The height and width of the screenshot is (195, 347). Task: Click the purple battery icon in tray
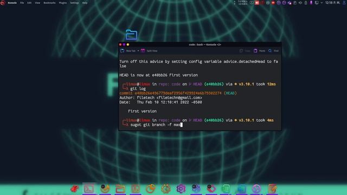(x=311, y=3)
